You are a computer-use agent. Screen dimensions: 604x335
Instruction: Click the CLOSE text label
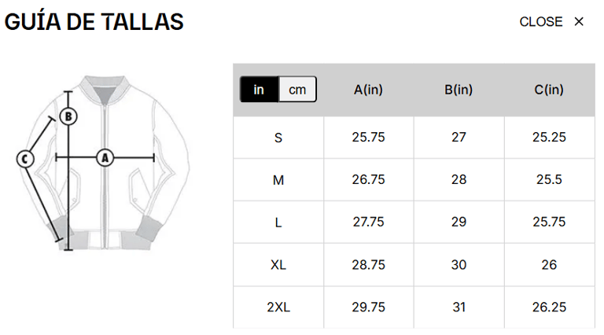pos(541,22)
